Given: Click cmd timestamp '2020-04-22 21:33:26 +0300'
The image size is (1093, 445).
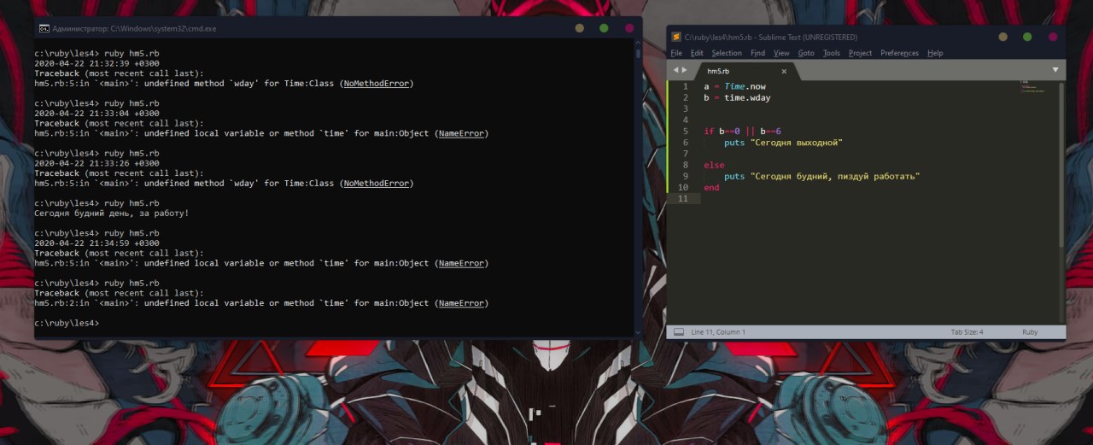Looking at the screenshot, I should (x=96, y=163).
